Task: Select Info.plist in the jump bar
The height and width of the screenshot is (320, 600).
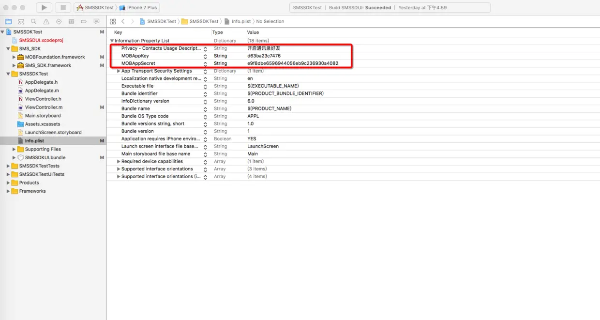Action: pyautogui.click(x=238, y=21)
